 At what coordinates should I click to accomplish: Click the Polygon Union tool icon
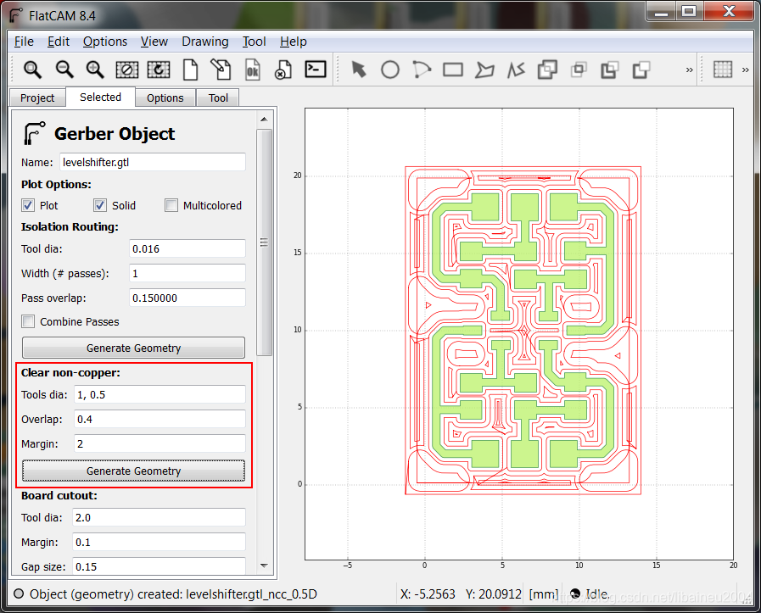(547, 70)
